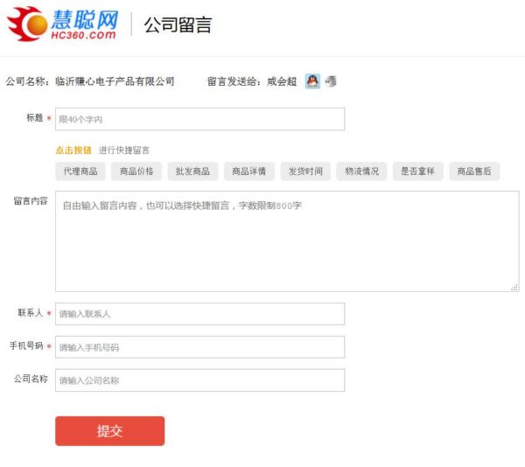Screen dimensions: 525x467
Task: Click the 联系人 contact name field
Action: 199,314
